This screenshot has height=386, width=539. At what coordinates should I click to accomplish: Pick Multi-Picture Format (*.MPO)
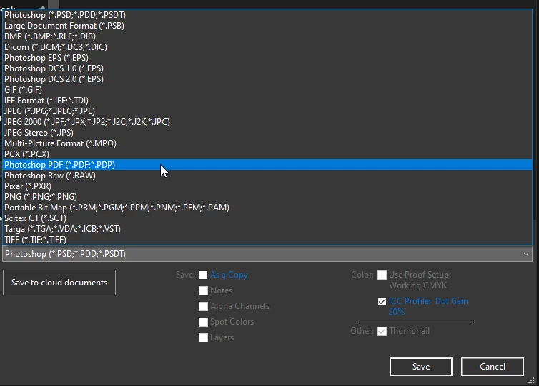click(267, 143)
